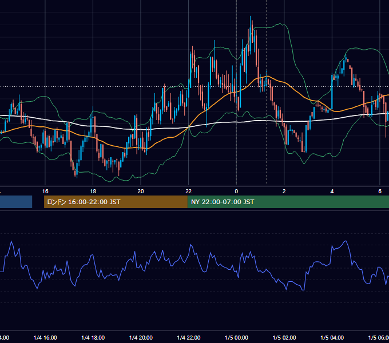Viewport: 389px width, 343px height.
Task: Click the 1/5 04:00 time label
Action: click(x=332, y=338)
